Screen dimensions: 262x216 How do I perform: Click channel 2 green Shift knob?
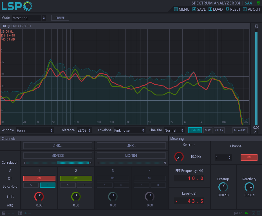(x=76, y=197)
